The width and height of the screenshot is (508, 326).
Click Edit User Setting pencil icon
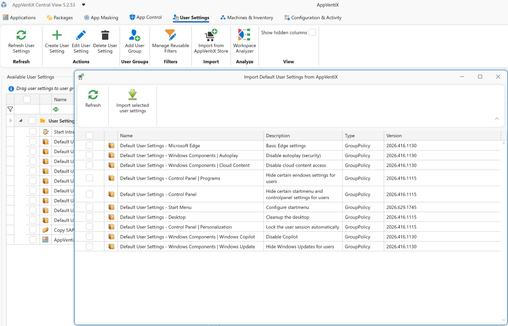click(81, 35)
